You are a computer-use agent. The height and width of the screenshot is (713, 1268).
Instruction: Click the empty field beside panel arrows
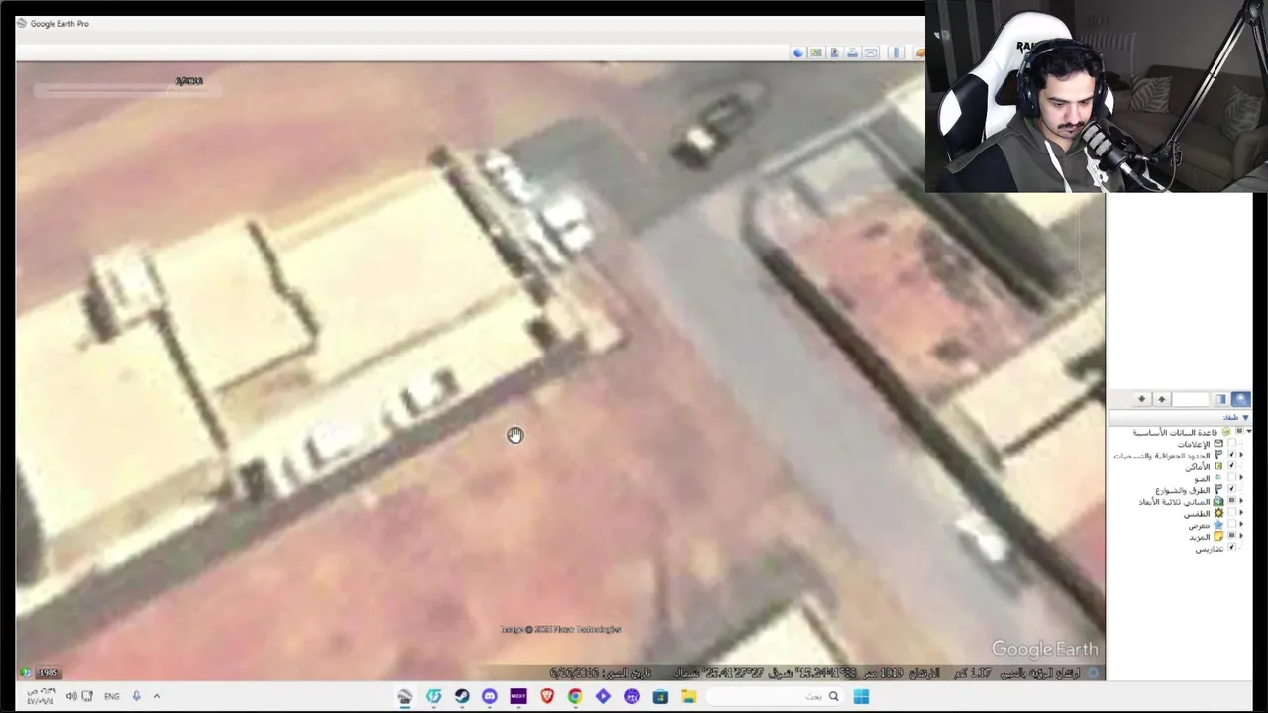[1191, 399]
